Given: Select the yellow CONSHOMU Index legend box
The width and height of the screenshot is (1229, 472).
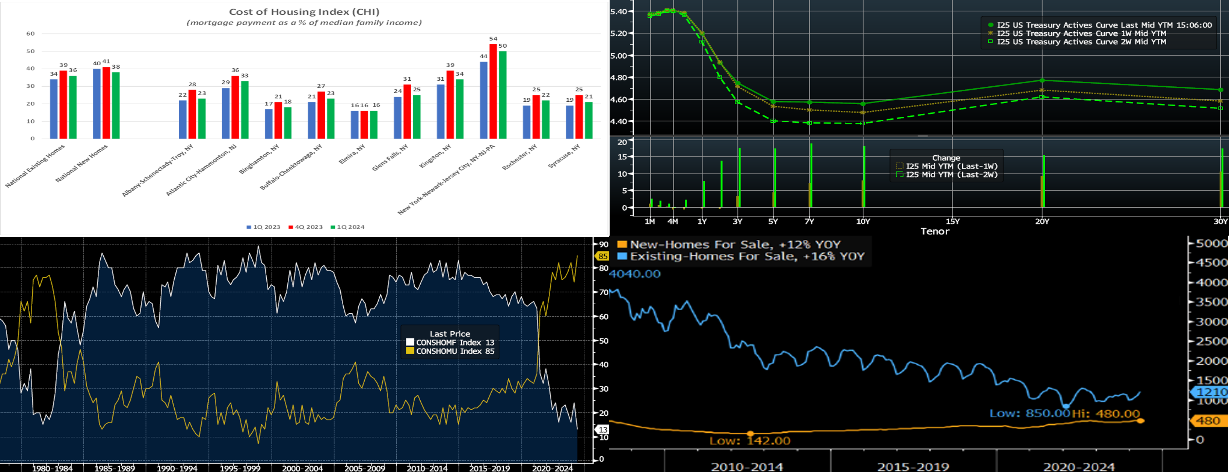Looking at the screenshot, I should (410, 351).
